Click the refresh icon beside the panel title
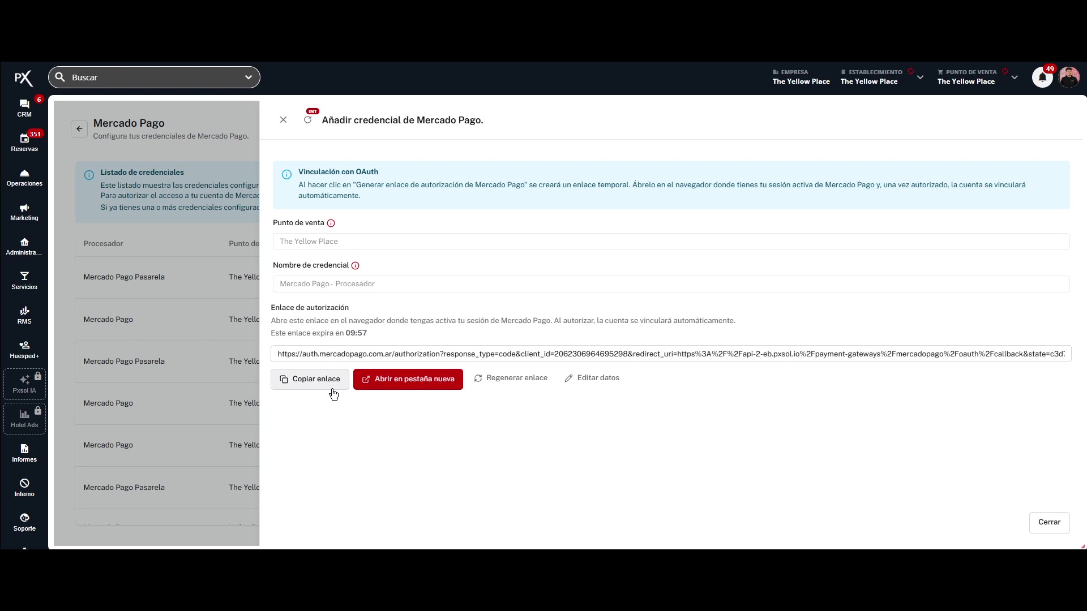The image size is (1087, 611). pos(307,120)
